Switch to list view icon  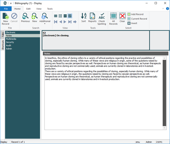pyautogui.click(x=56, y=16)
